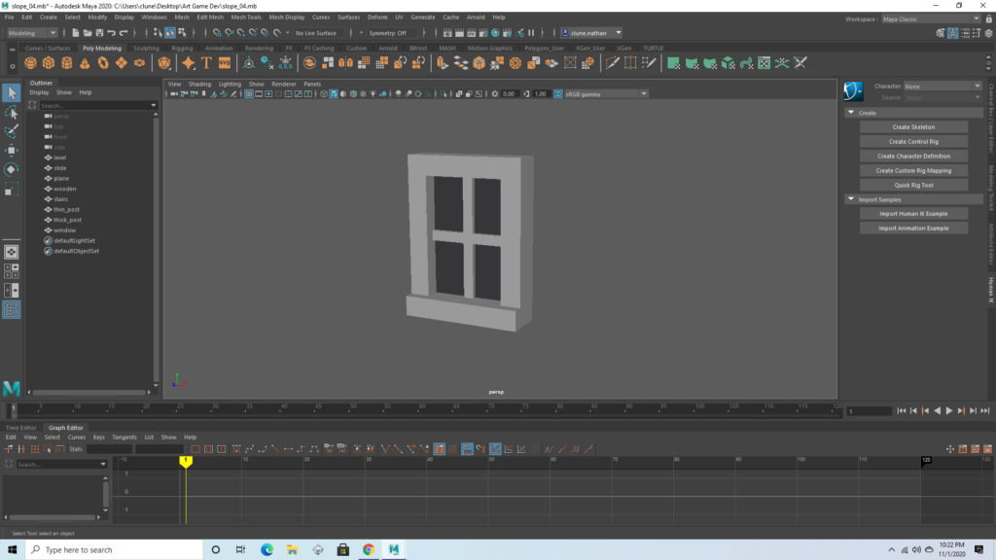The height and width of the screenshot is (560, 996).
Task: Click the HumanIK character icon
Action: pos(853,91)
